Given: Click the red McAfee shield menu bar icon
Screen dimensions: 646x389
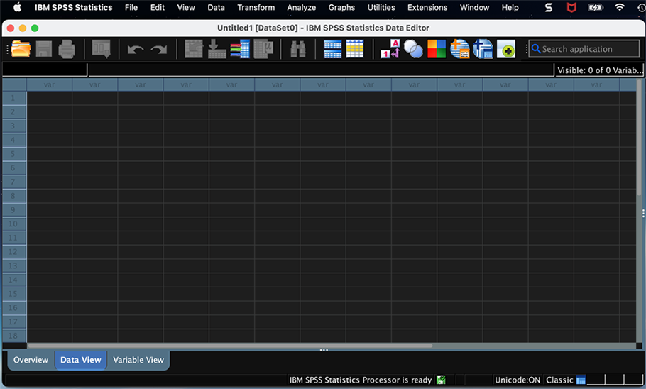Looking at the screenshot, I should [571, 7].
